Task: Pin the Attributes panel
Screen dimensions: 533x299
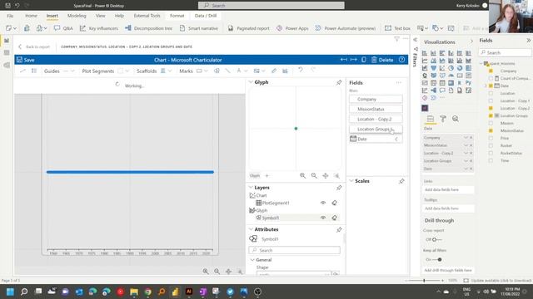Action: 339,229
